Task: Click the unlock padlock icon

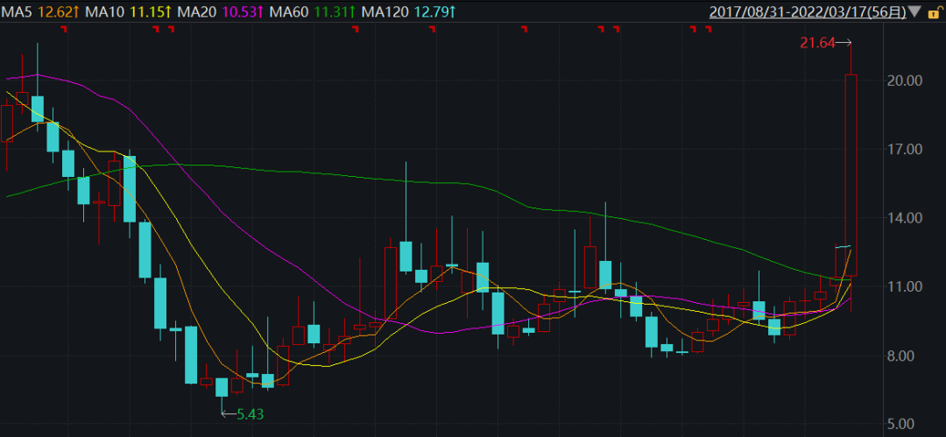Action: pos(934,12)
